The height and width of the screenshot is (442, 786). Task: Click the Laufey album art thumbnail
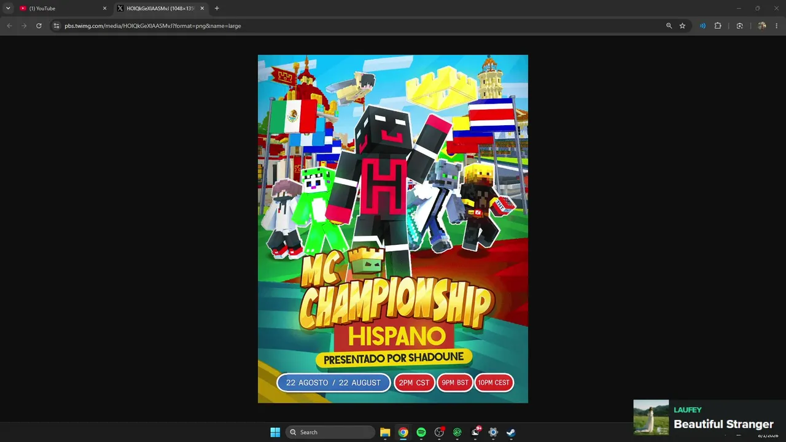651,417
